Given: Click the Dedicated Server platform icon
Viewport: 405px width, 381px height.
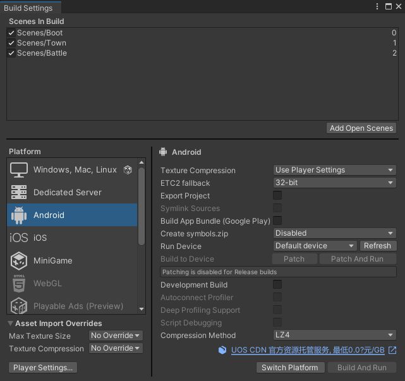Looking at the screenshot, I should point(19,192).
